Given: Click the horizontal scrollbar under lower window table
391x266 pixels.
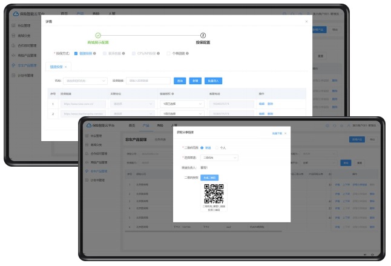Looking at the screenshot, I should (x=203, y=231).
